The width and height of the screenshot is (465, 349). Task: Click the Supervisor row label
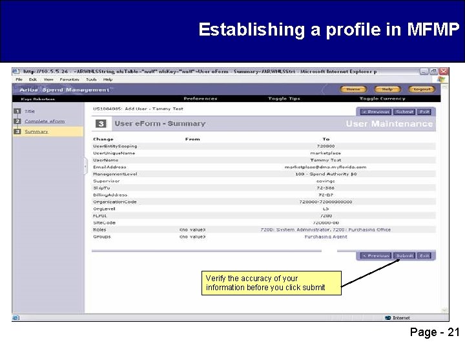coord(106,181)
